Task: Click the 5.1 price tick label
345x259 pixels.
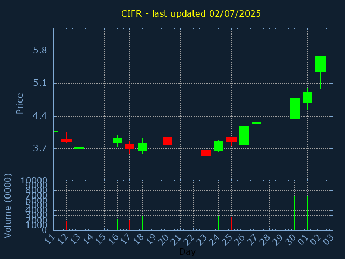Action: coord(40,83)
